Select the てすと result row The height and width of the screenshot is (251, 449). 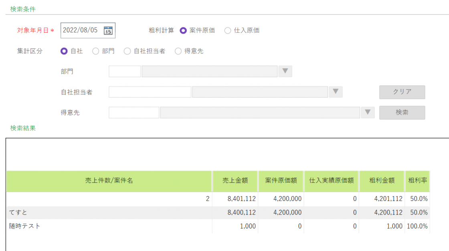tap(108, 212)
